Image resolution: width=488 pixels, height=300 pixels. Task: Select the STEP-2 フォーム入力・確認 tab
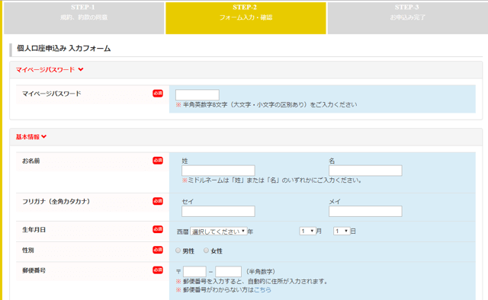pos(246,18)
